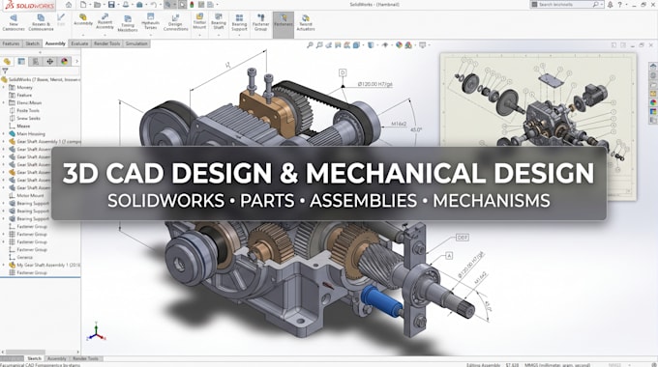Click the XYZ orientation triad
The image size is (658, 367).
click(97, 331)
